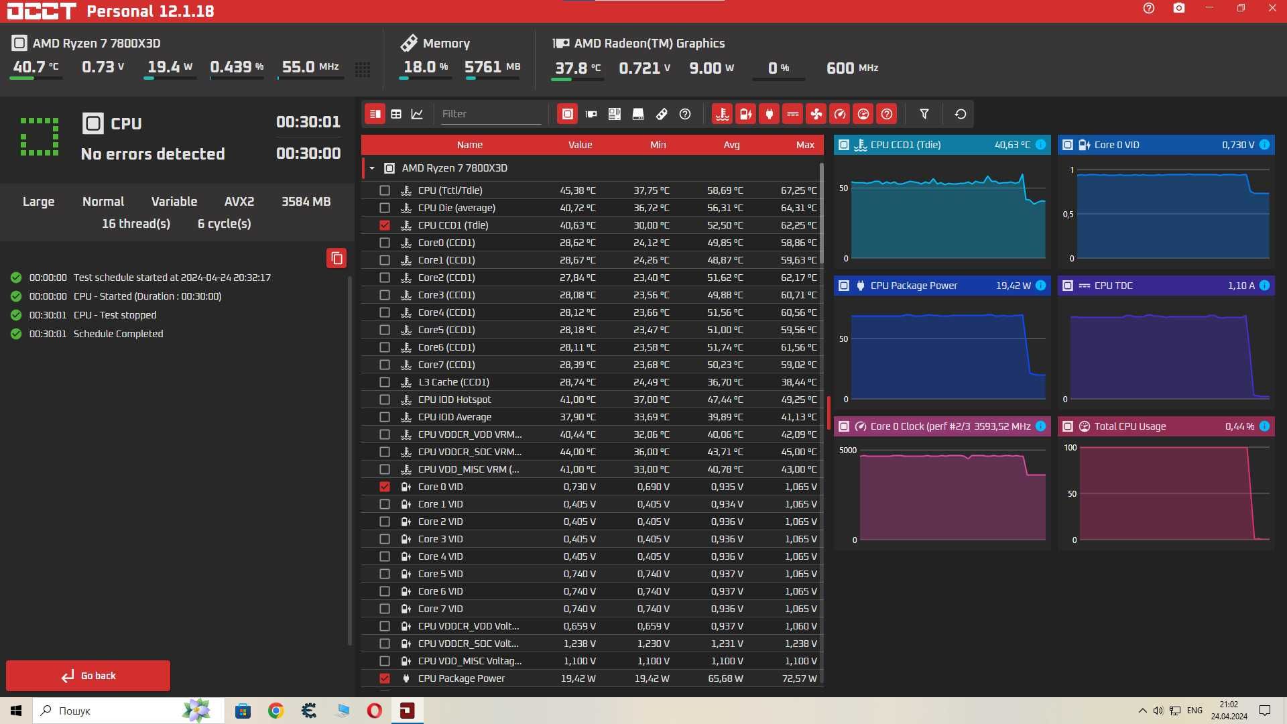This screenshot has height=724, width=1287.
Task: Toggle the CPU hardware filter
Action: [567, 114]
